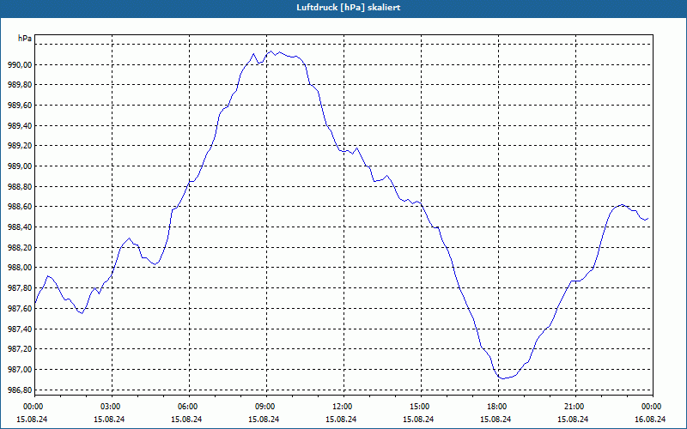Click the 986,80 y-axis value
The width and height of the screenshot is (687, 429).
click(x=20, y=390)
